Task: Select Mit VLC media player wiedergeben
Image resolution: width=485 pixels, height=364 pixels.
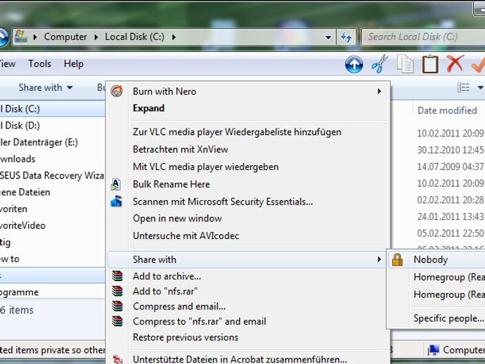Action: point(249,167)
